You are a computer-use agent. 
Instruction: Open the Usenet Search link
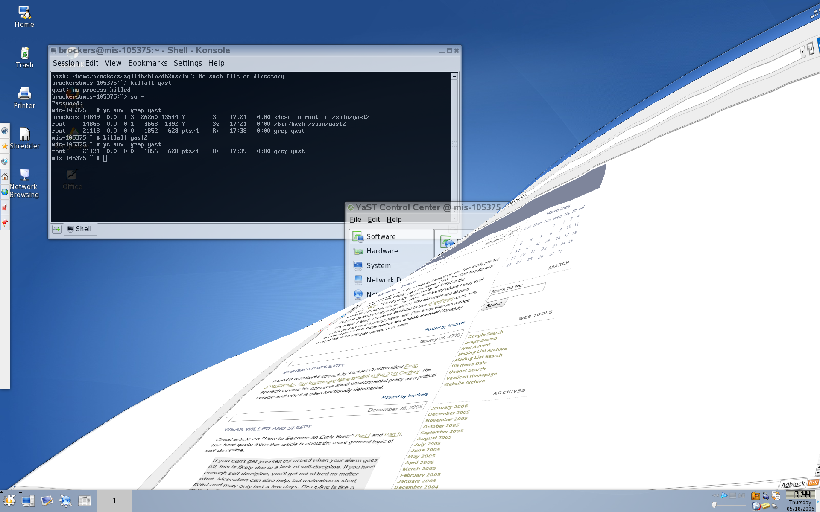tap(467, 370)
